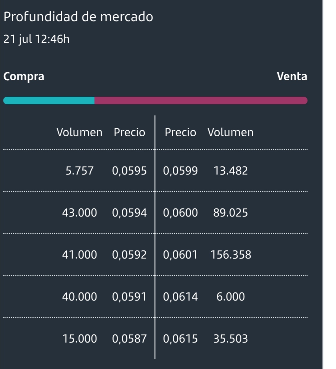Viewport: 336px width, 369px height.
Task: Select sell volume 156.358
Action: (231, 255)
